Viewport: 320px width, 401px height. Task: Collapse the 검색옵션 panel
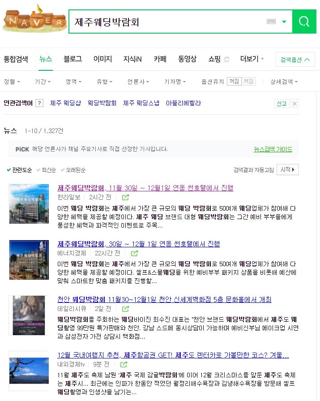click(x=295, y=60)
